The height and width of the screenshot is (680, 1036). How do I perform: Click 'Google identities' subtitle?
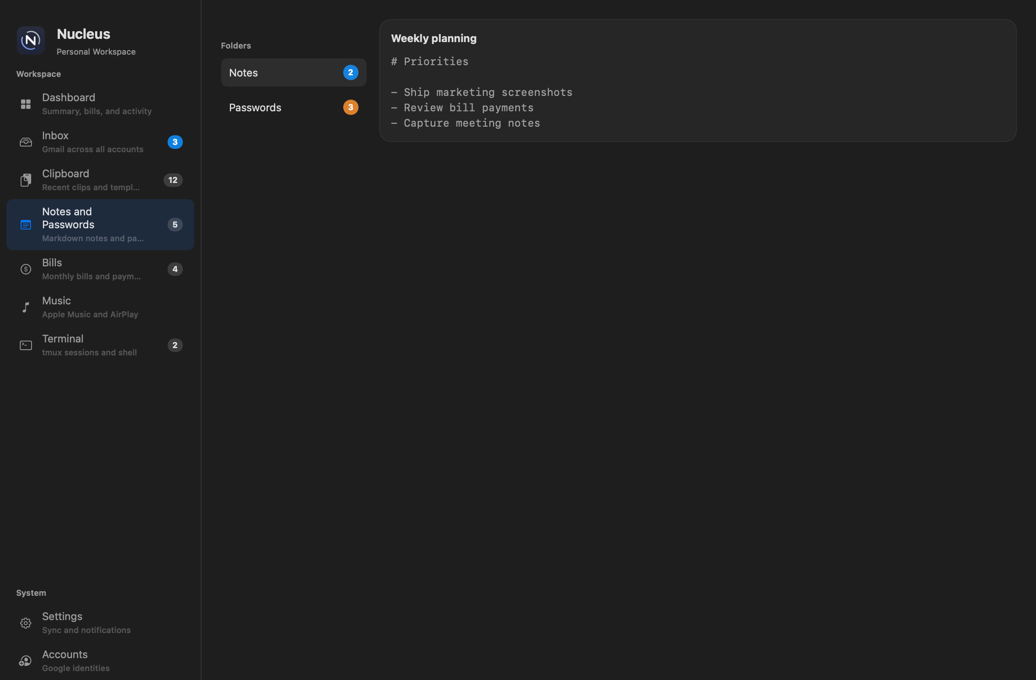(76, 668)
